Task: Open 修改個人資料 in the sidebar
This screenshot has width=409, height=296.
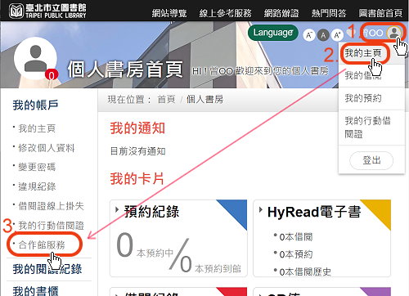Action: pyautogui.click(x=47, y=148)
